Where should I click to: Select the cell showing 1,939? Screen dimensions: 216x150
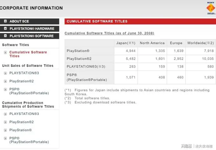[201, 77]
